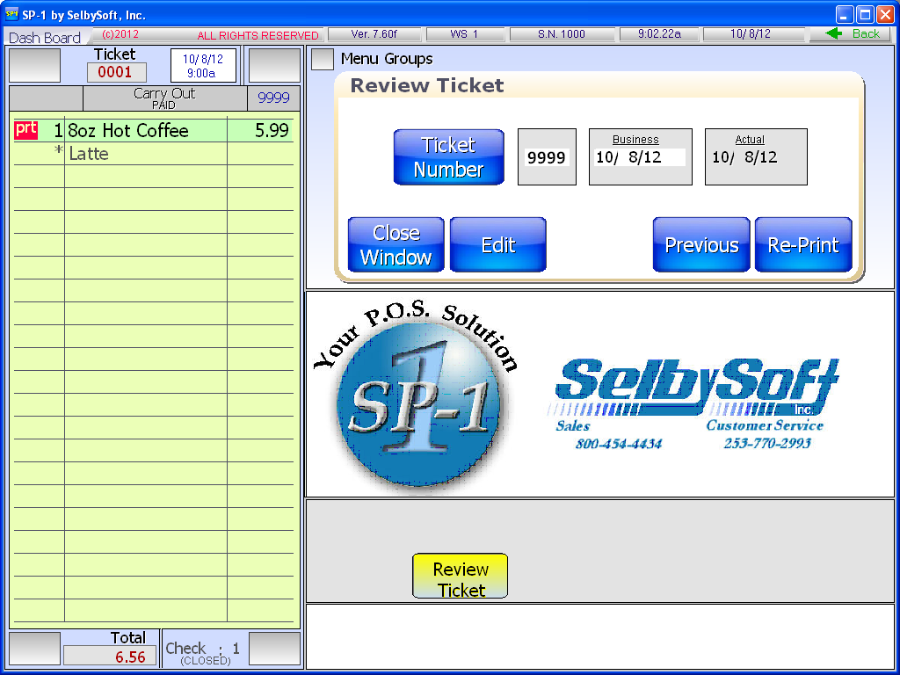
Task: Maximize the SP-1 window
Action: [865, 14]
